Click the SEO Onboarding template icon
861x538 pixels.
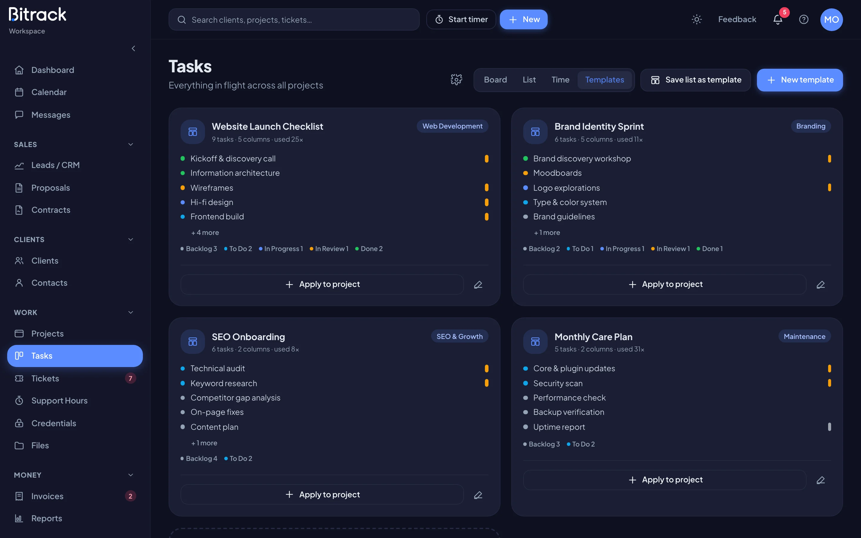(193, 342)
